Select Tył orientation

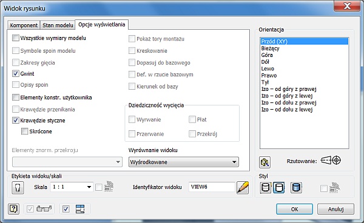305,82
